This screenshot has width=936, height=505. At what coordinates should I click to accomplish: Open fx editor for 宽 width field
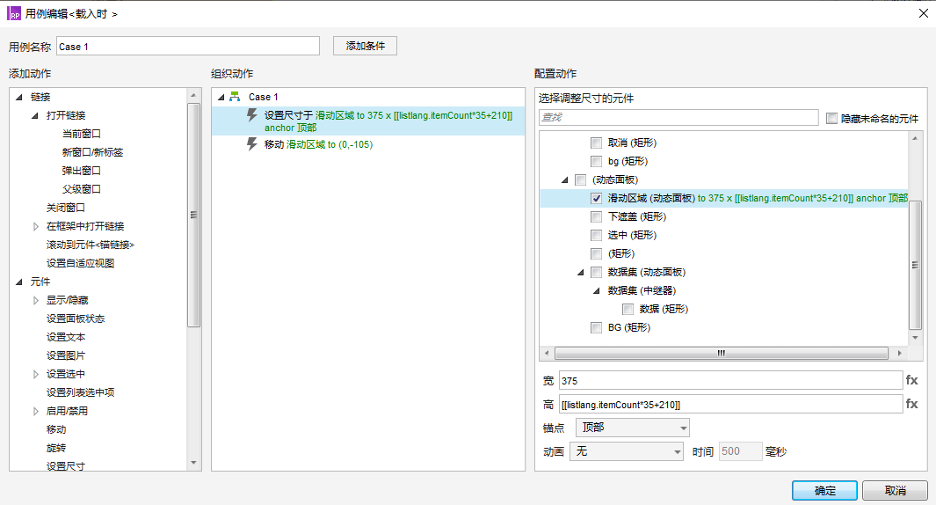point(911,380)
